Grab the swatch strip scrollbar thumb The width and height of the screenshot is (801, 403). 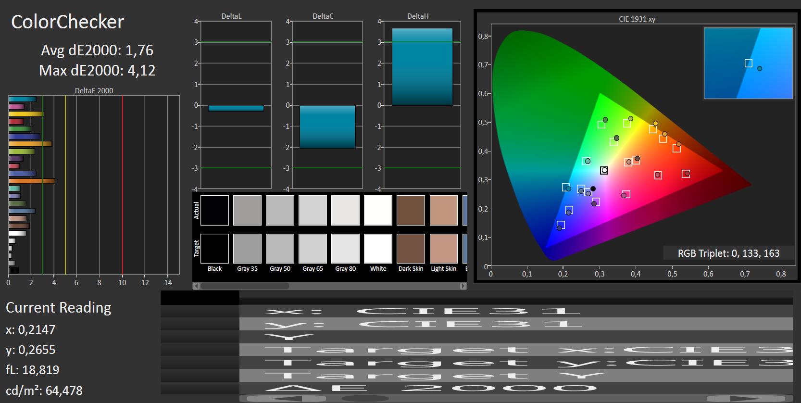[245, 286]
